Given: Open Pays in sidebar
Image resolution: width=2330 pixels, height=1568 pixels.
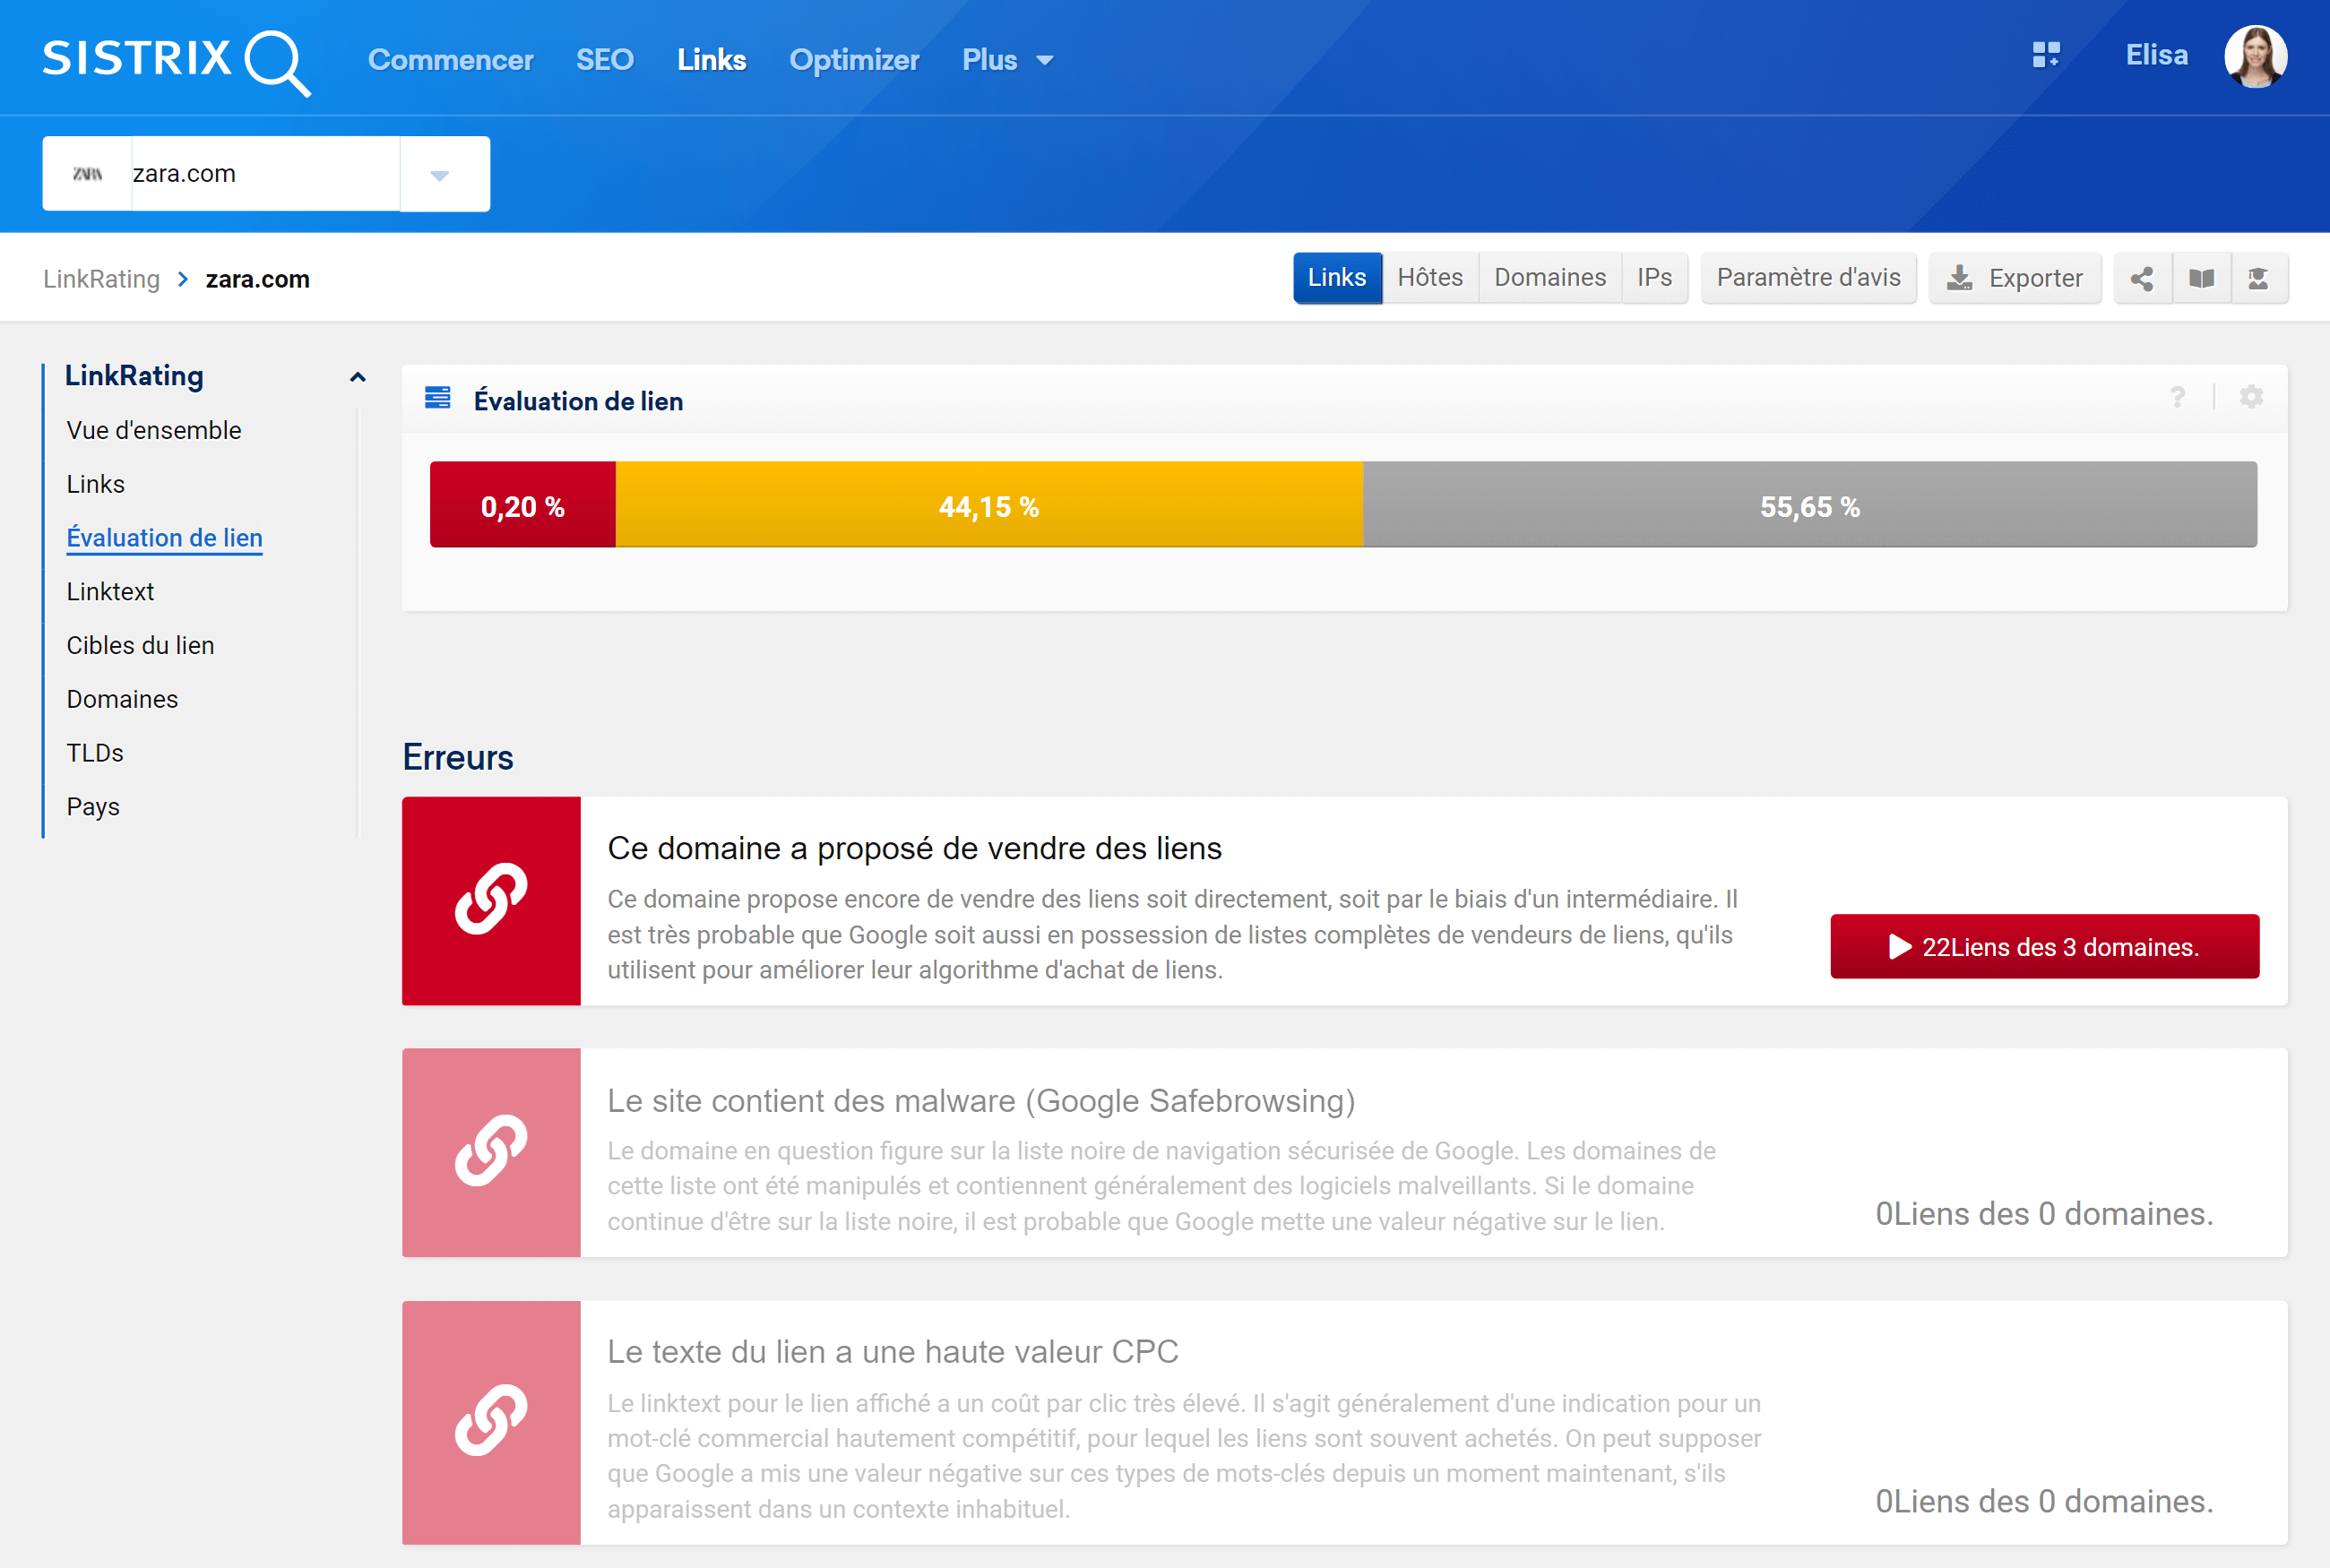Looking at the screenshot, I should click(x=93, y=807).
